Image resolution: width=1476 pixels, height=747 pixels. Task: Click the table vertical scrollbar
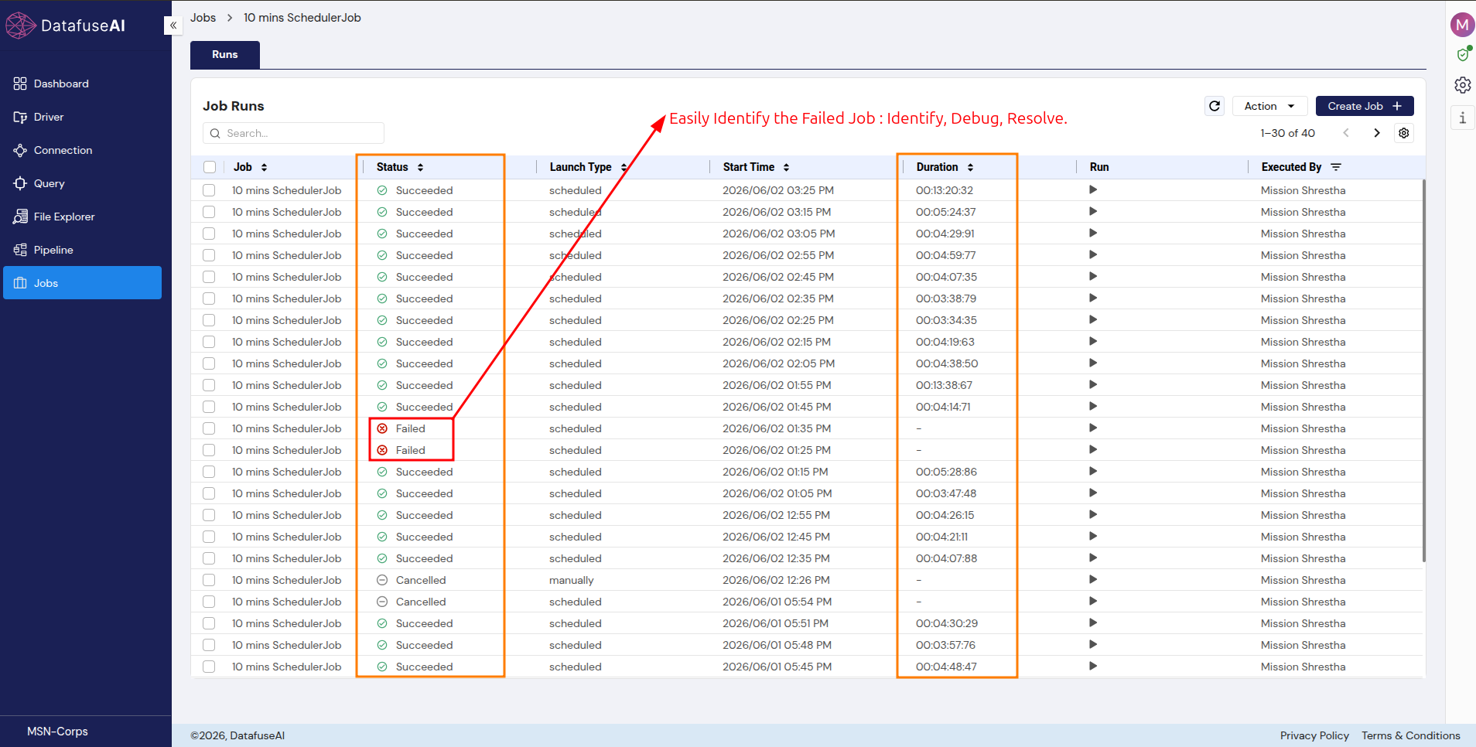click(x=1423, y=371)
